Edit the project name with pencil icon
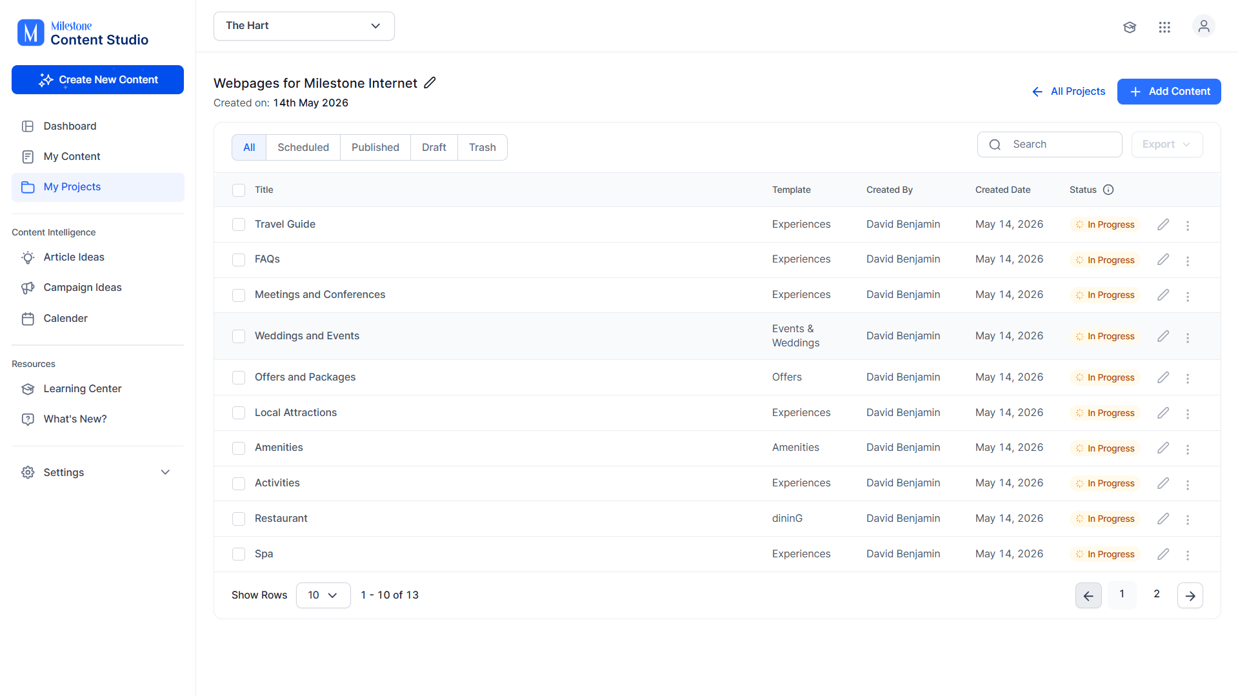The height and width of the screenshot is (696, 1238). (430, 83)
